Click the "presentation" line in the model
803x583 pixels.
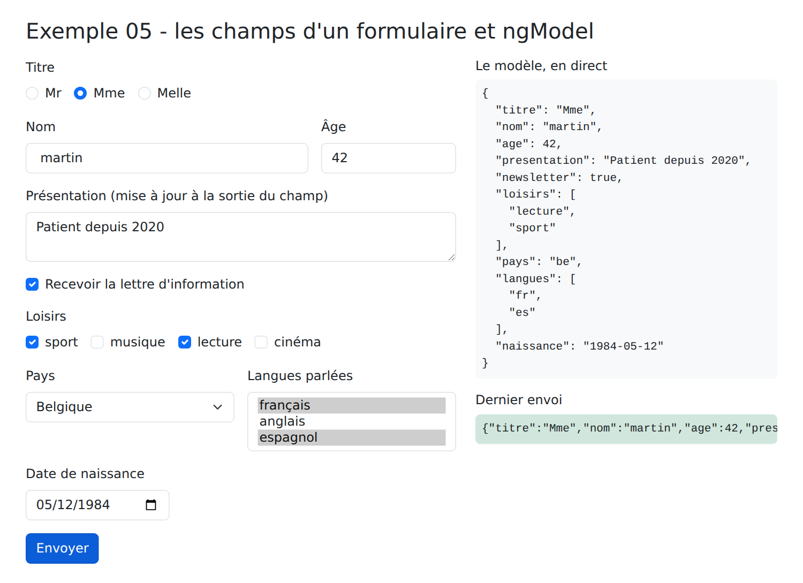point(623,161)
